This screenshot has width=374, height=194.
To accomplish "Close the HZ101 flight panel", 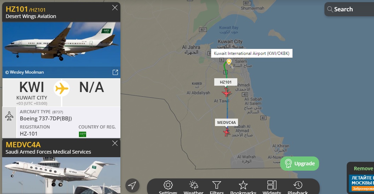I will pos(115,8).
